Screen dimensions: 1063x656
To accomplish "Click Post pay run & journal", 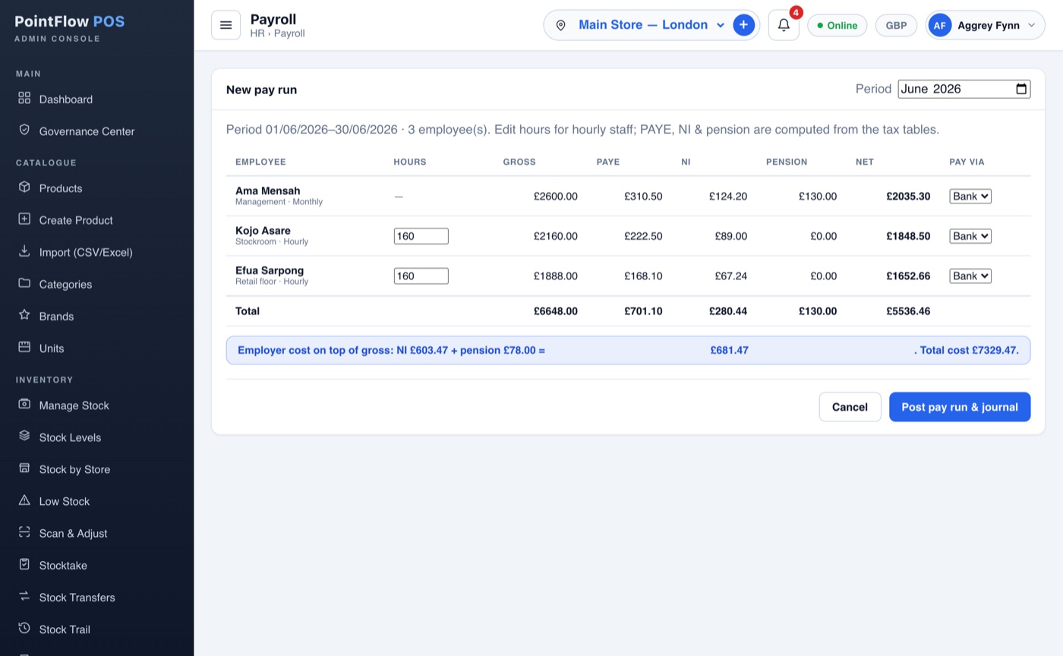I will (960, 407).
